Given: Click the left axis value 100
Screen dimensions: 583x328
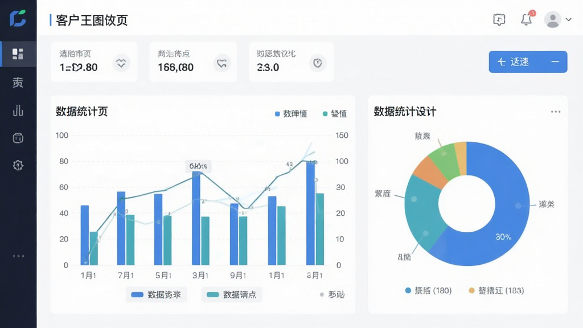Looking at the screenshot, I should [x=62, y=136].
